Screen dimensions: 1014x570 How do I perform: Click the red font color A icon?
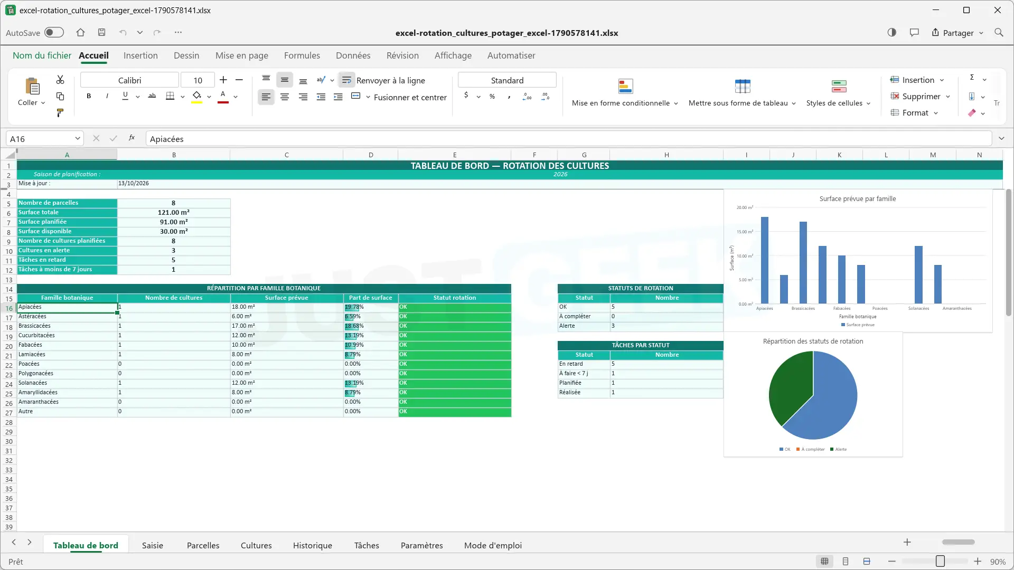tap(223, 97)
